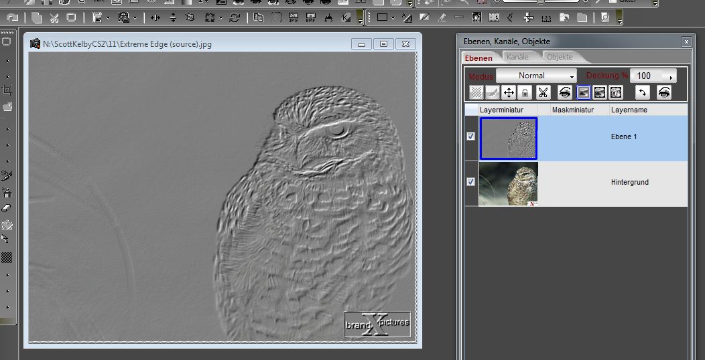Screen dimensions: 705x360
Task: Expand the rectangle shape tool dropdown arrow
Action: point(392,18)
